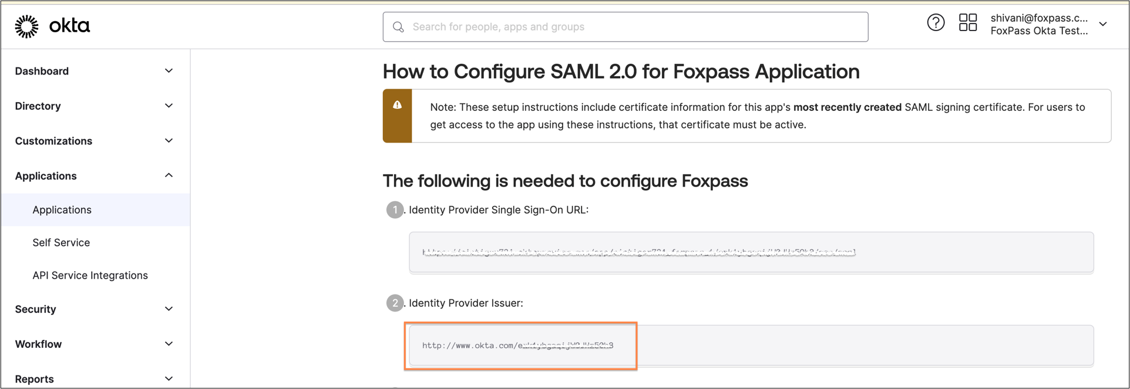
Task: Expand the Security section chevron
Action: coord(169,309)
